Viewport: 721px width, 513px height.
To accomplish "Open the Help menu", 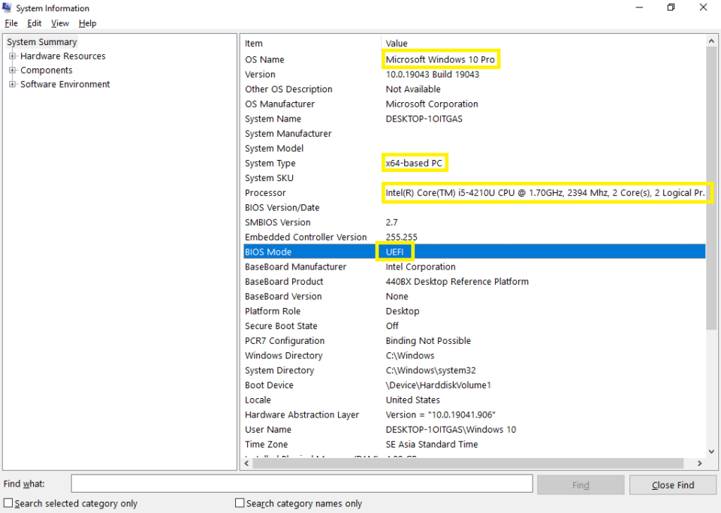I will [x=87, y=23].
